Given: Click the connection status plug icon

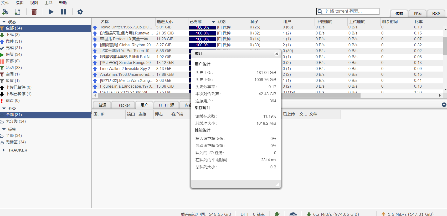Looking at the screenshot, I should pyautogui.click(x=277, y=214).
